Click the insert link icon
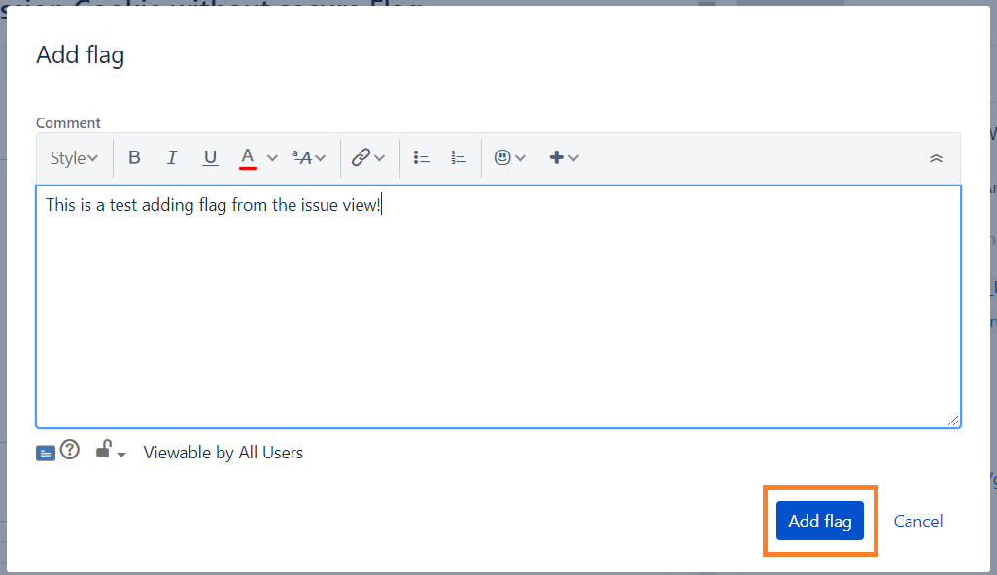The image size is (997, 575). point(361,157)
